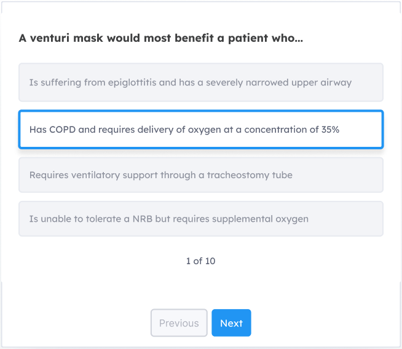Pick the tracheostomy tube answer option
This screenshot has height=349, width=402.
200,175
